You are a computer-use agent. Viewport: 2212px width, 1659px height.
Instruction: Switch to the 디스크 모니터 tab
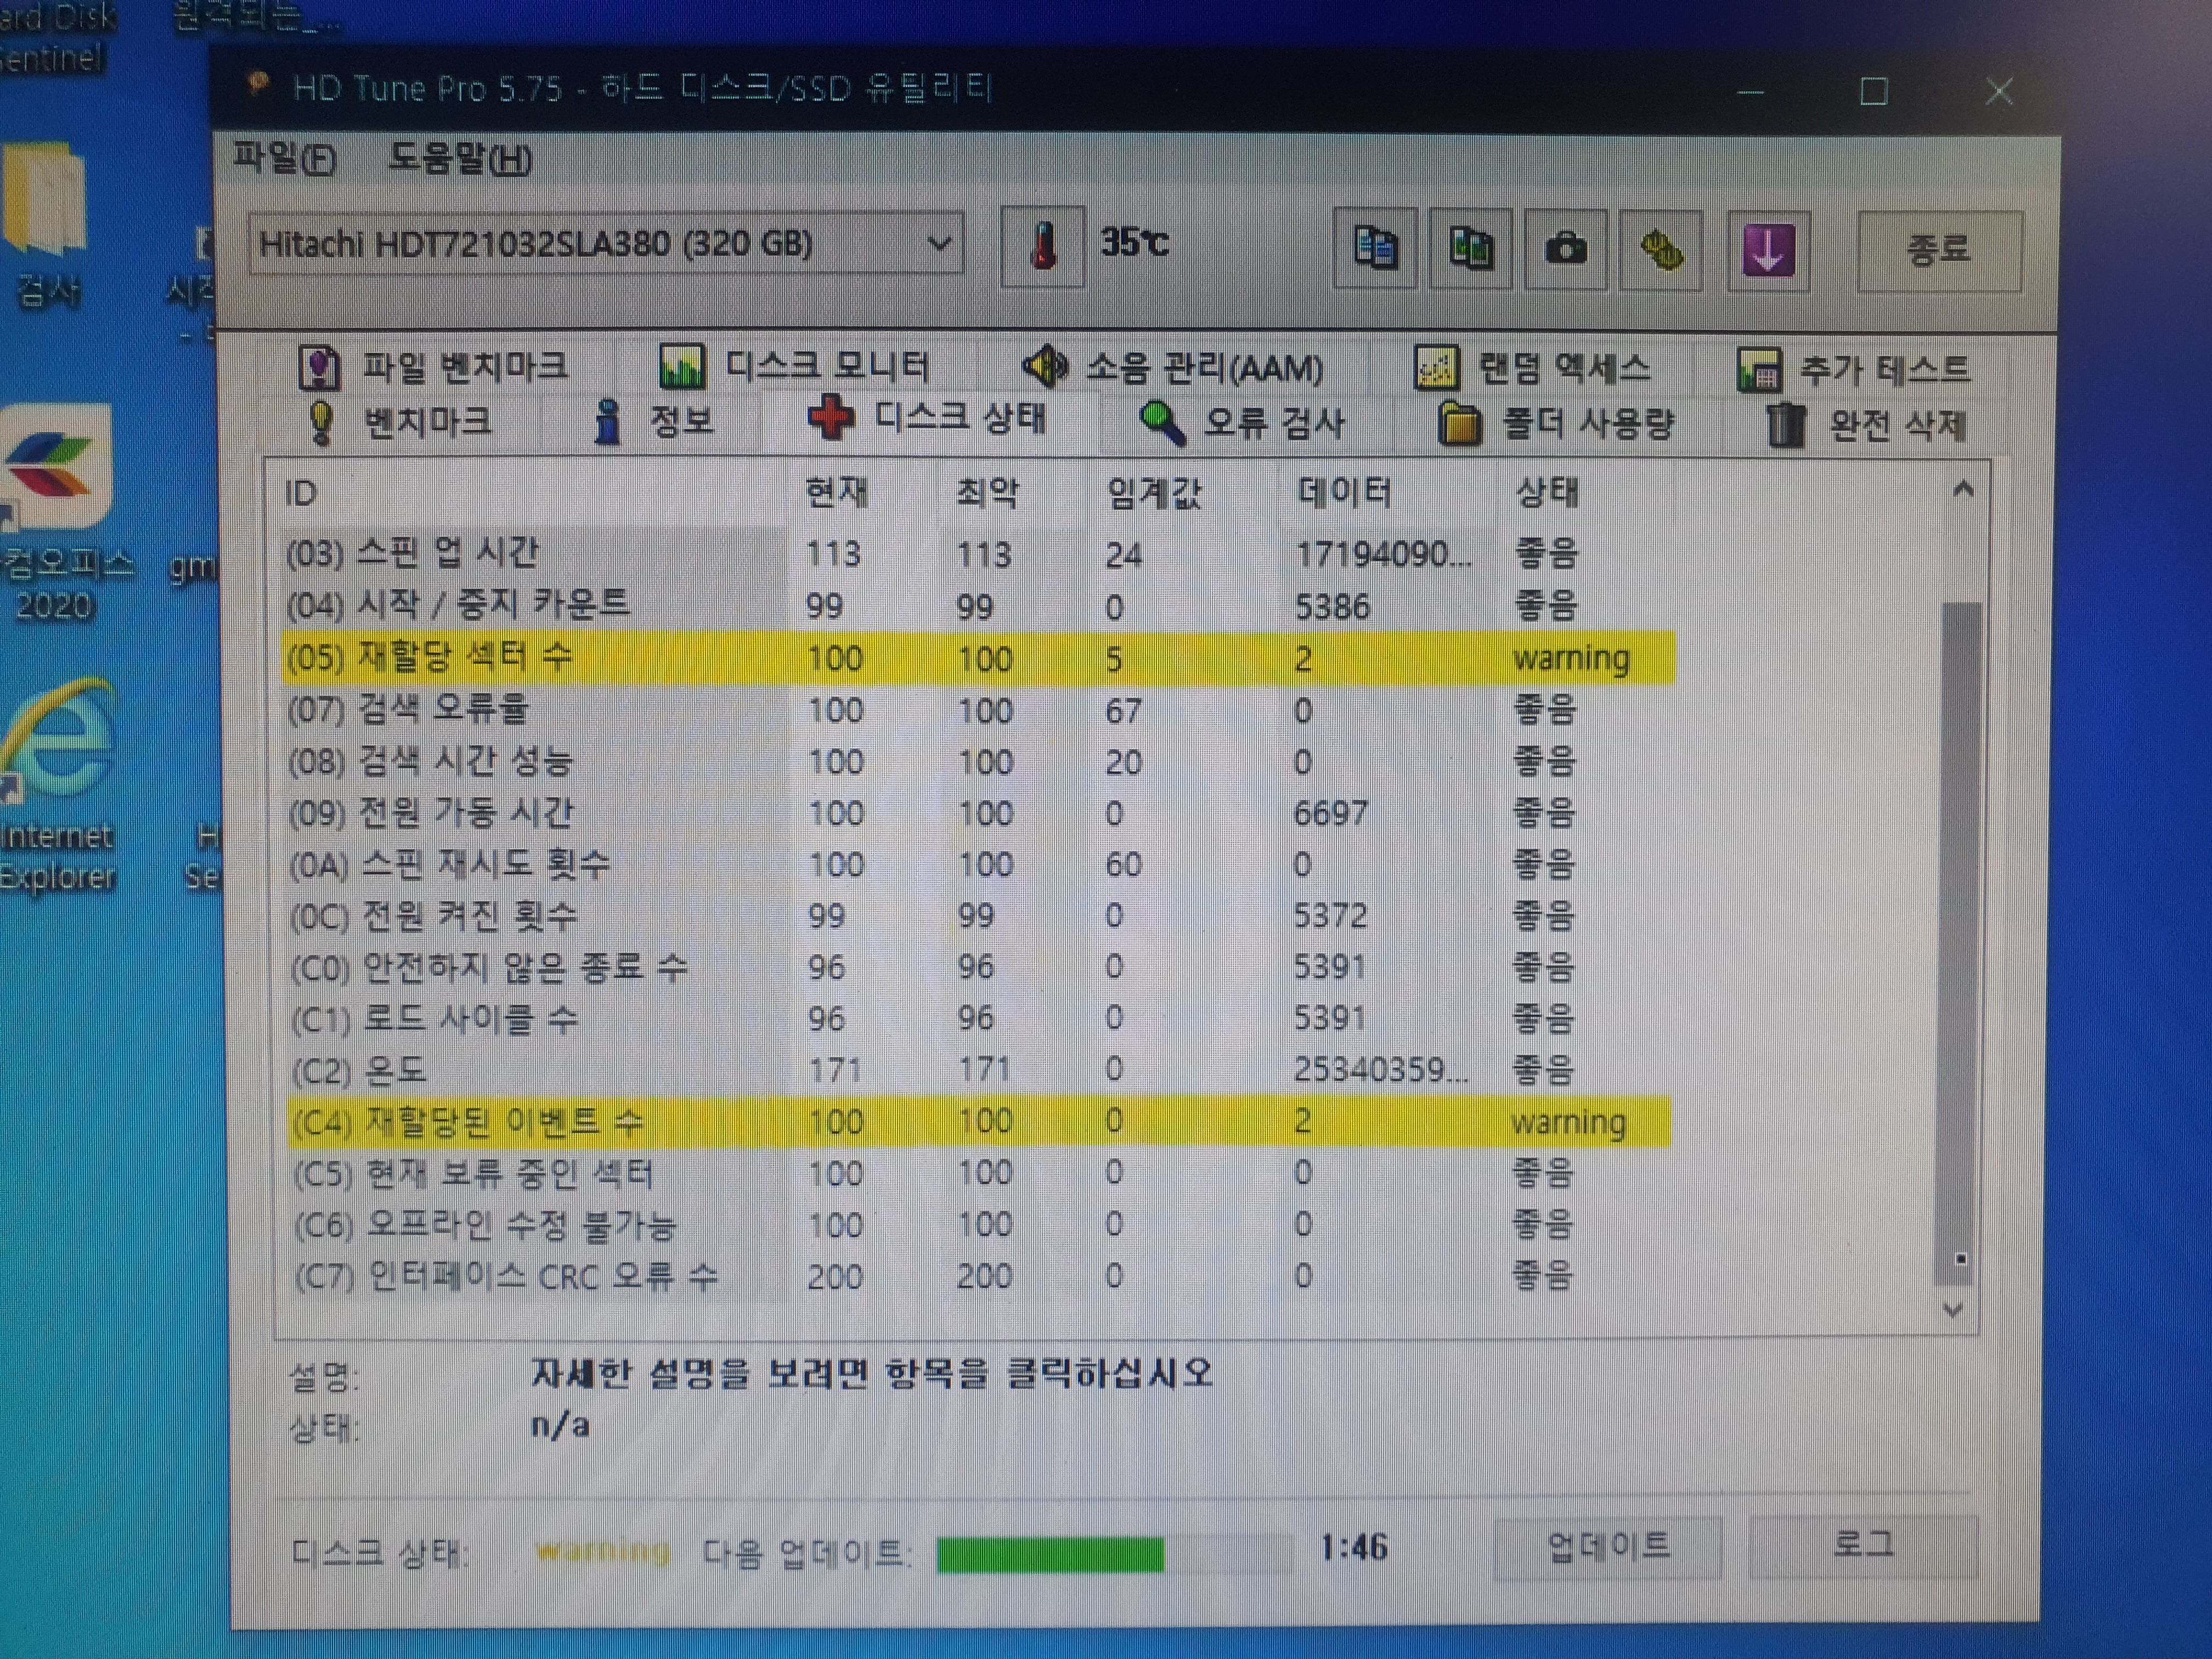pyautogui.click(x=795, y=366)
